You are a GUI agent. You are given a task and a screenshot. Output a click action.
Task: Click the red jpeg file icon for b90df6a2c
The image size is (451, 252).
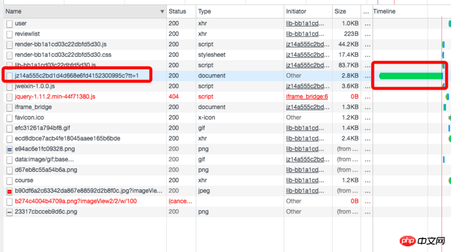click(x=9, y=191)
